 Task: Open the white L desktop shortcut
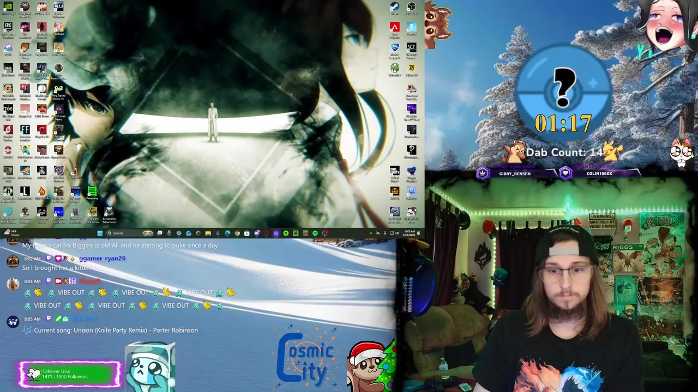coord(25,193)
